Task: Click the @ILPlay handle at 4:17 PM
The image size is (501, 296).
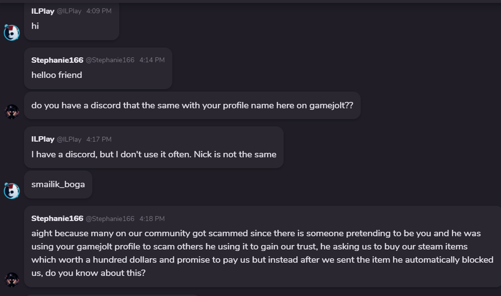Action: [x=69, y=139]
